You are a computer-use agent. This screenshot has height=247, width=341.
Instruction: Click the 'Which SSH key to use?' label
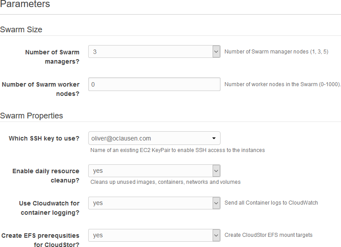click(x=44, y=138)
